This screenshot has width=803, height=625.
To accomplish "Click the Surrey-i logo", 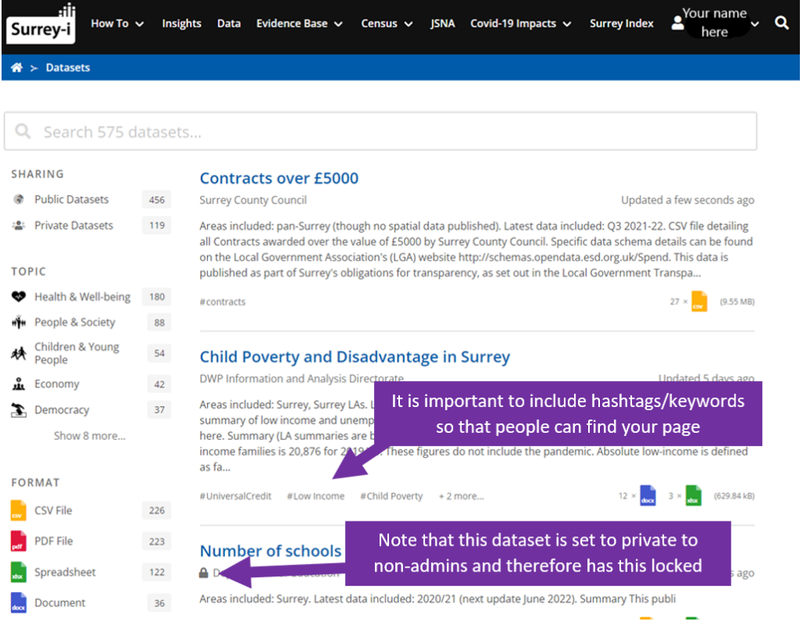I will pyautogui.click(x=41, y=24).
